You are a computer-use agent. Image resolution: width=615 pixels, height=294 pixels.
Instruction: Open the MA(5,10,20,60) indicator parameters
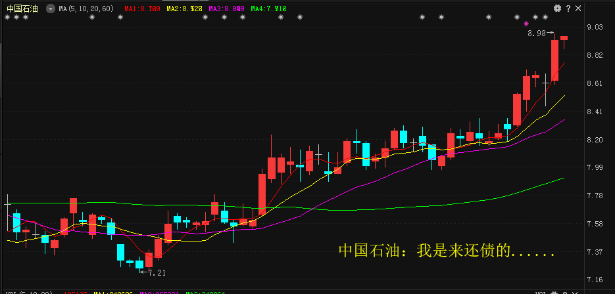[87, 9]
